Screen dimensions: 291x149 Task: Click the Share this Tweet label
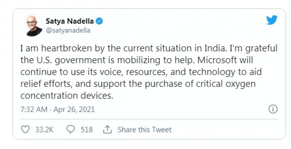(x=144, y=129)
